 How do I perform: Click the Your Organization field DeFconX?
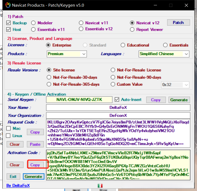coord(118,115)
